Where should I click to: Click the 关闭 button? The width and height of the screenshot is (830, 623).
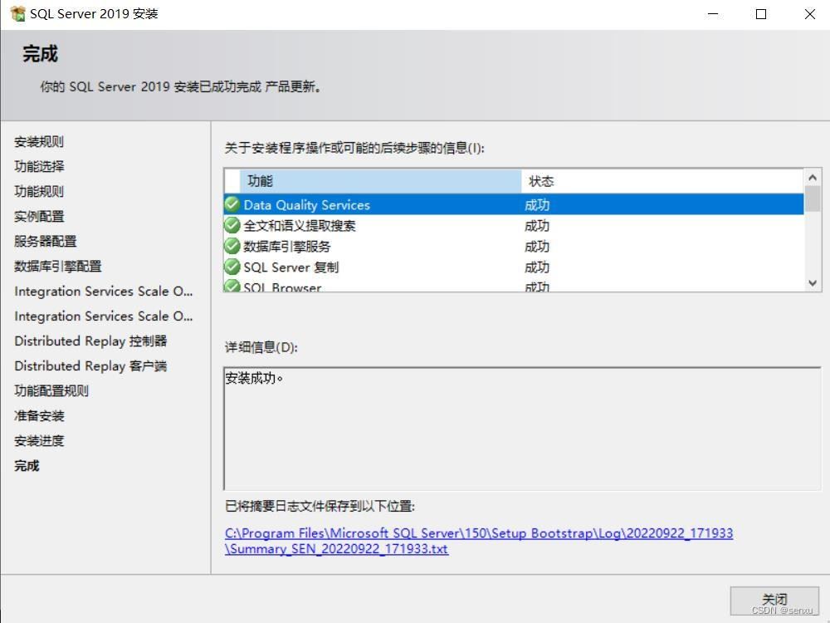point(774,601)
